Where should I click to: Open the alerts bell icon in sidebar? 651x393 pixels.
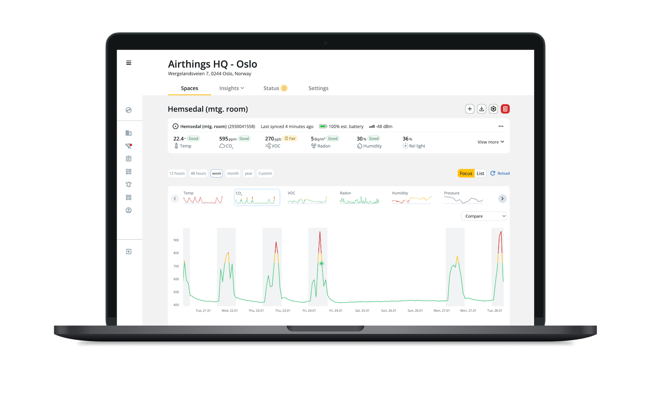(129, 185)
